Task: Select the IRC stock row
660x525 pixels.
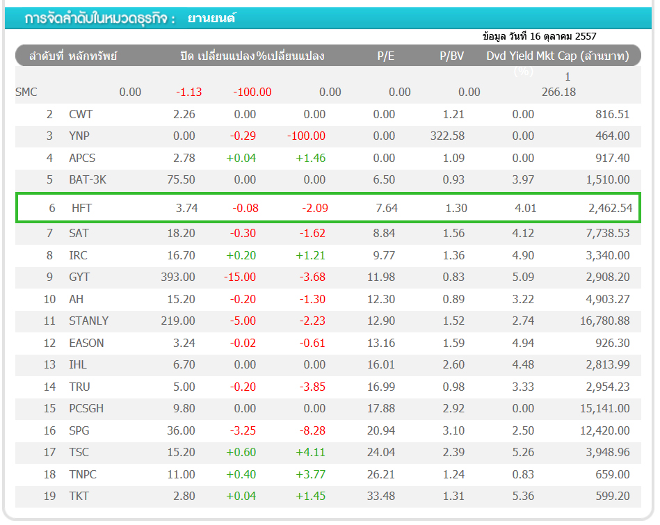Action: [78, 256]
